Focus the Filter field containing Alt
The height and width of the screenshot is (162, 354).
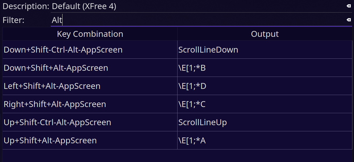(x=201, y=20)
